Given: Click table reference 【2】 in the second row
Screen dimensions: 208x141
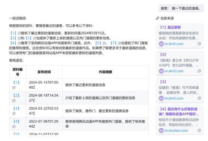Looking at the screenshot, I should pos(16,95).
